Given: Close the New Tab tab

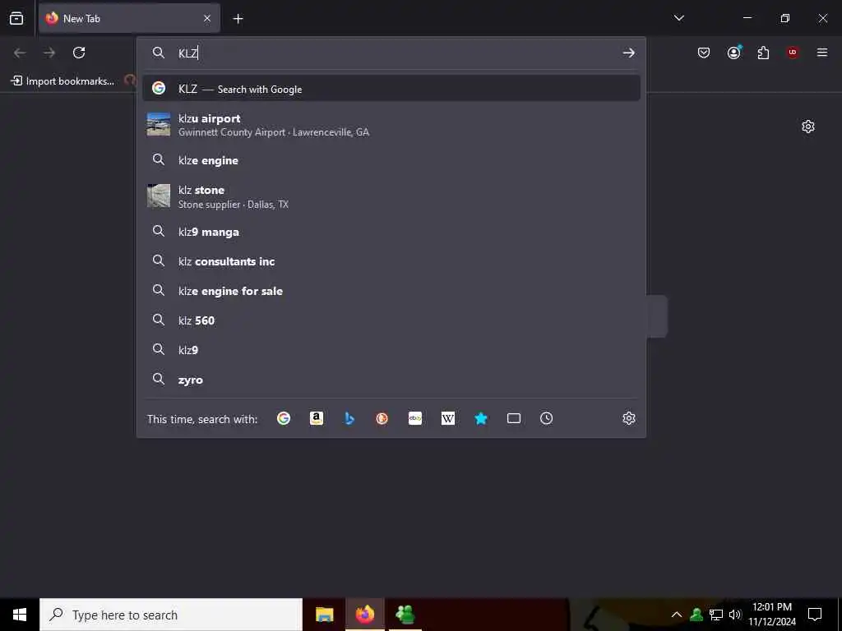Looking at the screenshot, I should pos(207,18).
